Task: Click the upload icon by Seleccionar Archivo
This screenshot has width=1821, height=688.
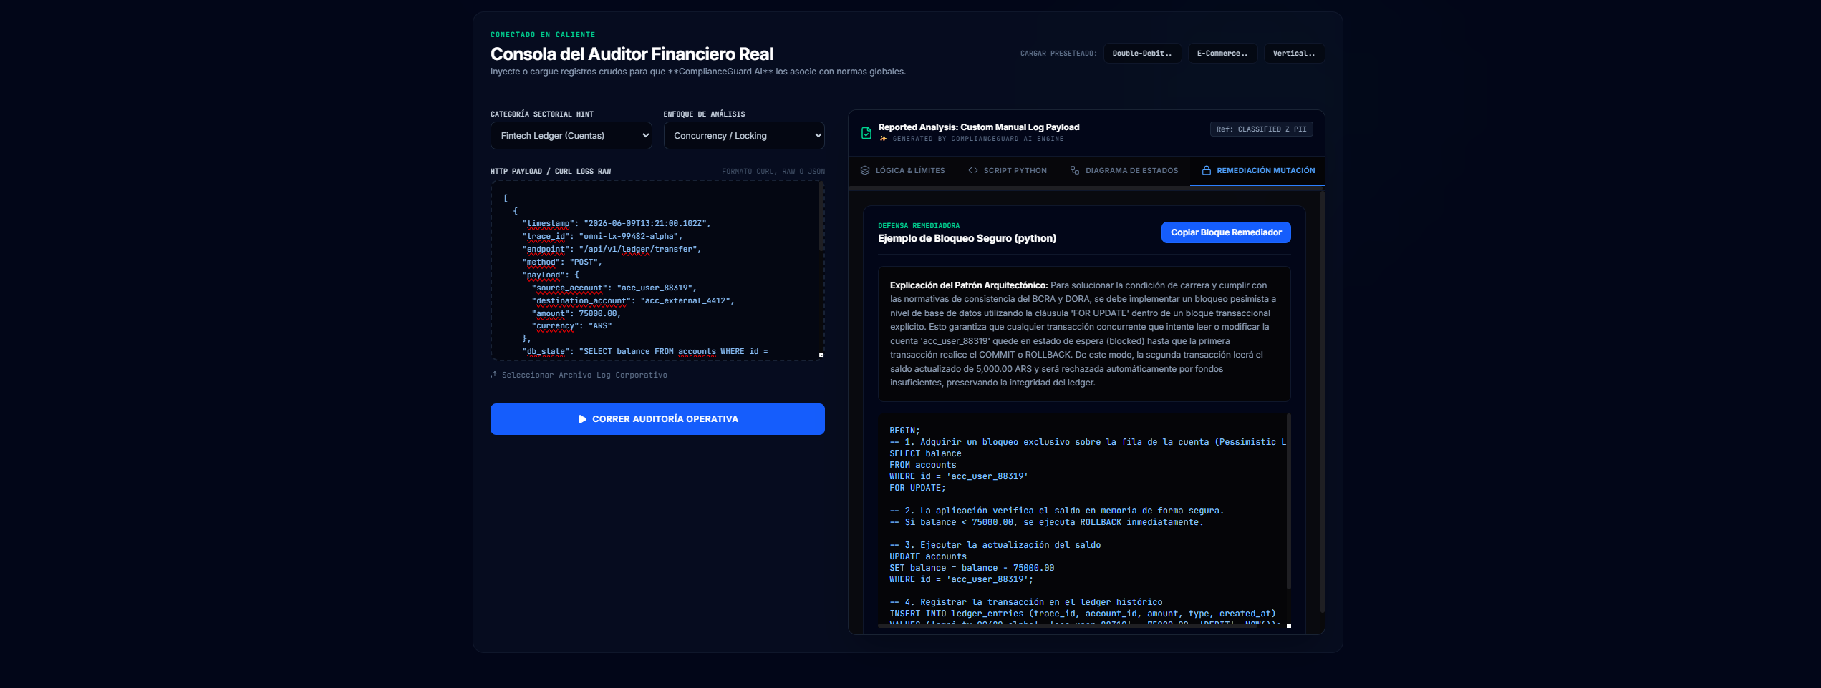Action: tap(494, 375)
